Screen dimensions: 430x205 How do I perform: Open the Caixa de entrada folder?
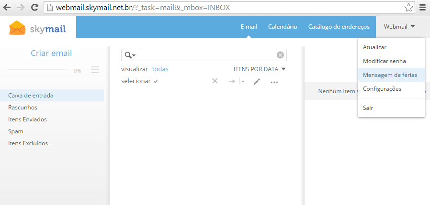(52, 96)
